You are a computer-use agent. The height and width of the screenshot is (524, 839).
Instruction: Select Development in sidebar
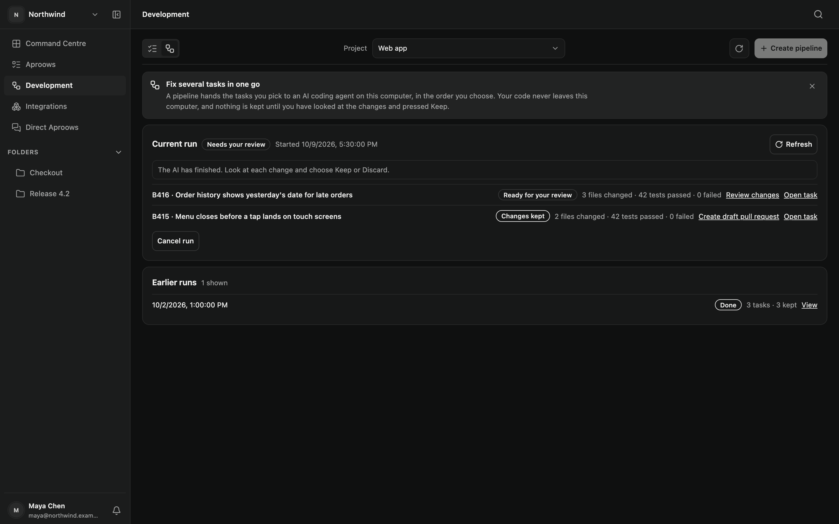pyautogui.click(x=65, y=86)
